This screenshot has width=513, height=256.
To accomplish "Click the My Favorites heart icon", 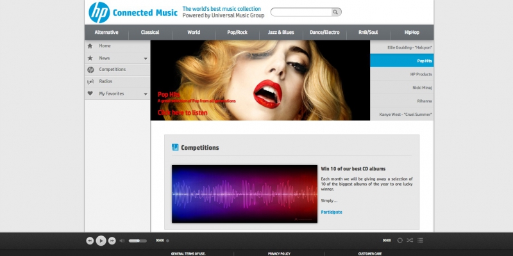I will pos(90,93).
